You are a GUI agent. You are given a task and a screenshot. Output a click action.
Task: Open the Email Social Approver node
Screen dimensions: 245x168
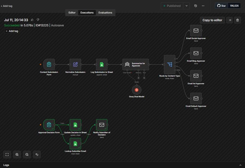(196, 31)
